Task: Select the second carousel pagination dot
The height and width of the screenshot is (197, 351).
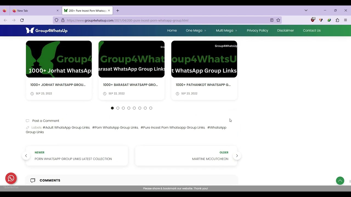Action: 118,108
